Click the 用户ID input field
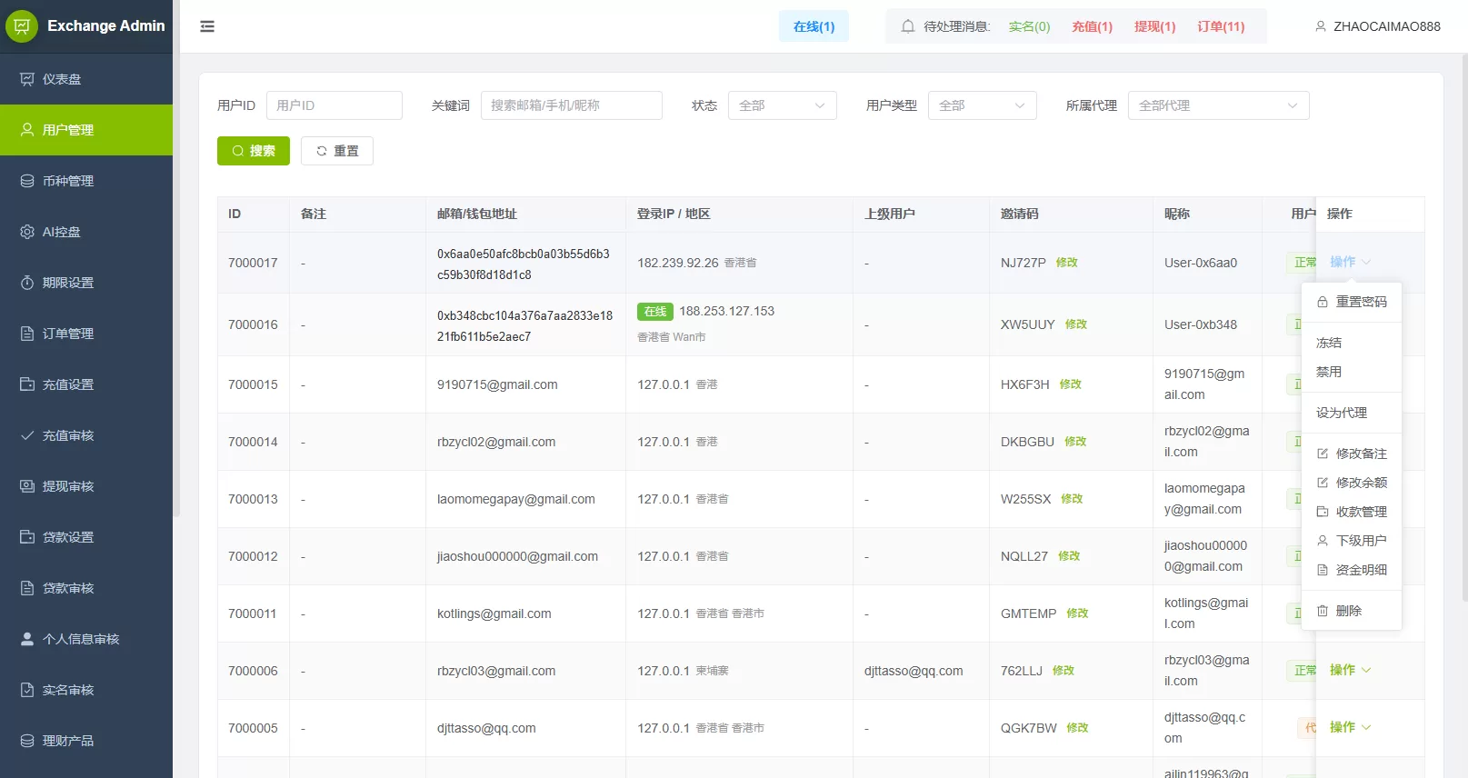 click(x=334, y=105)
